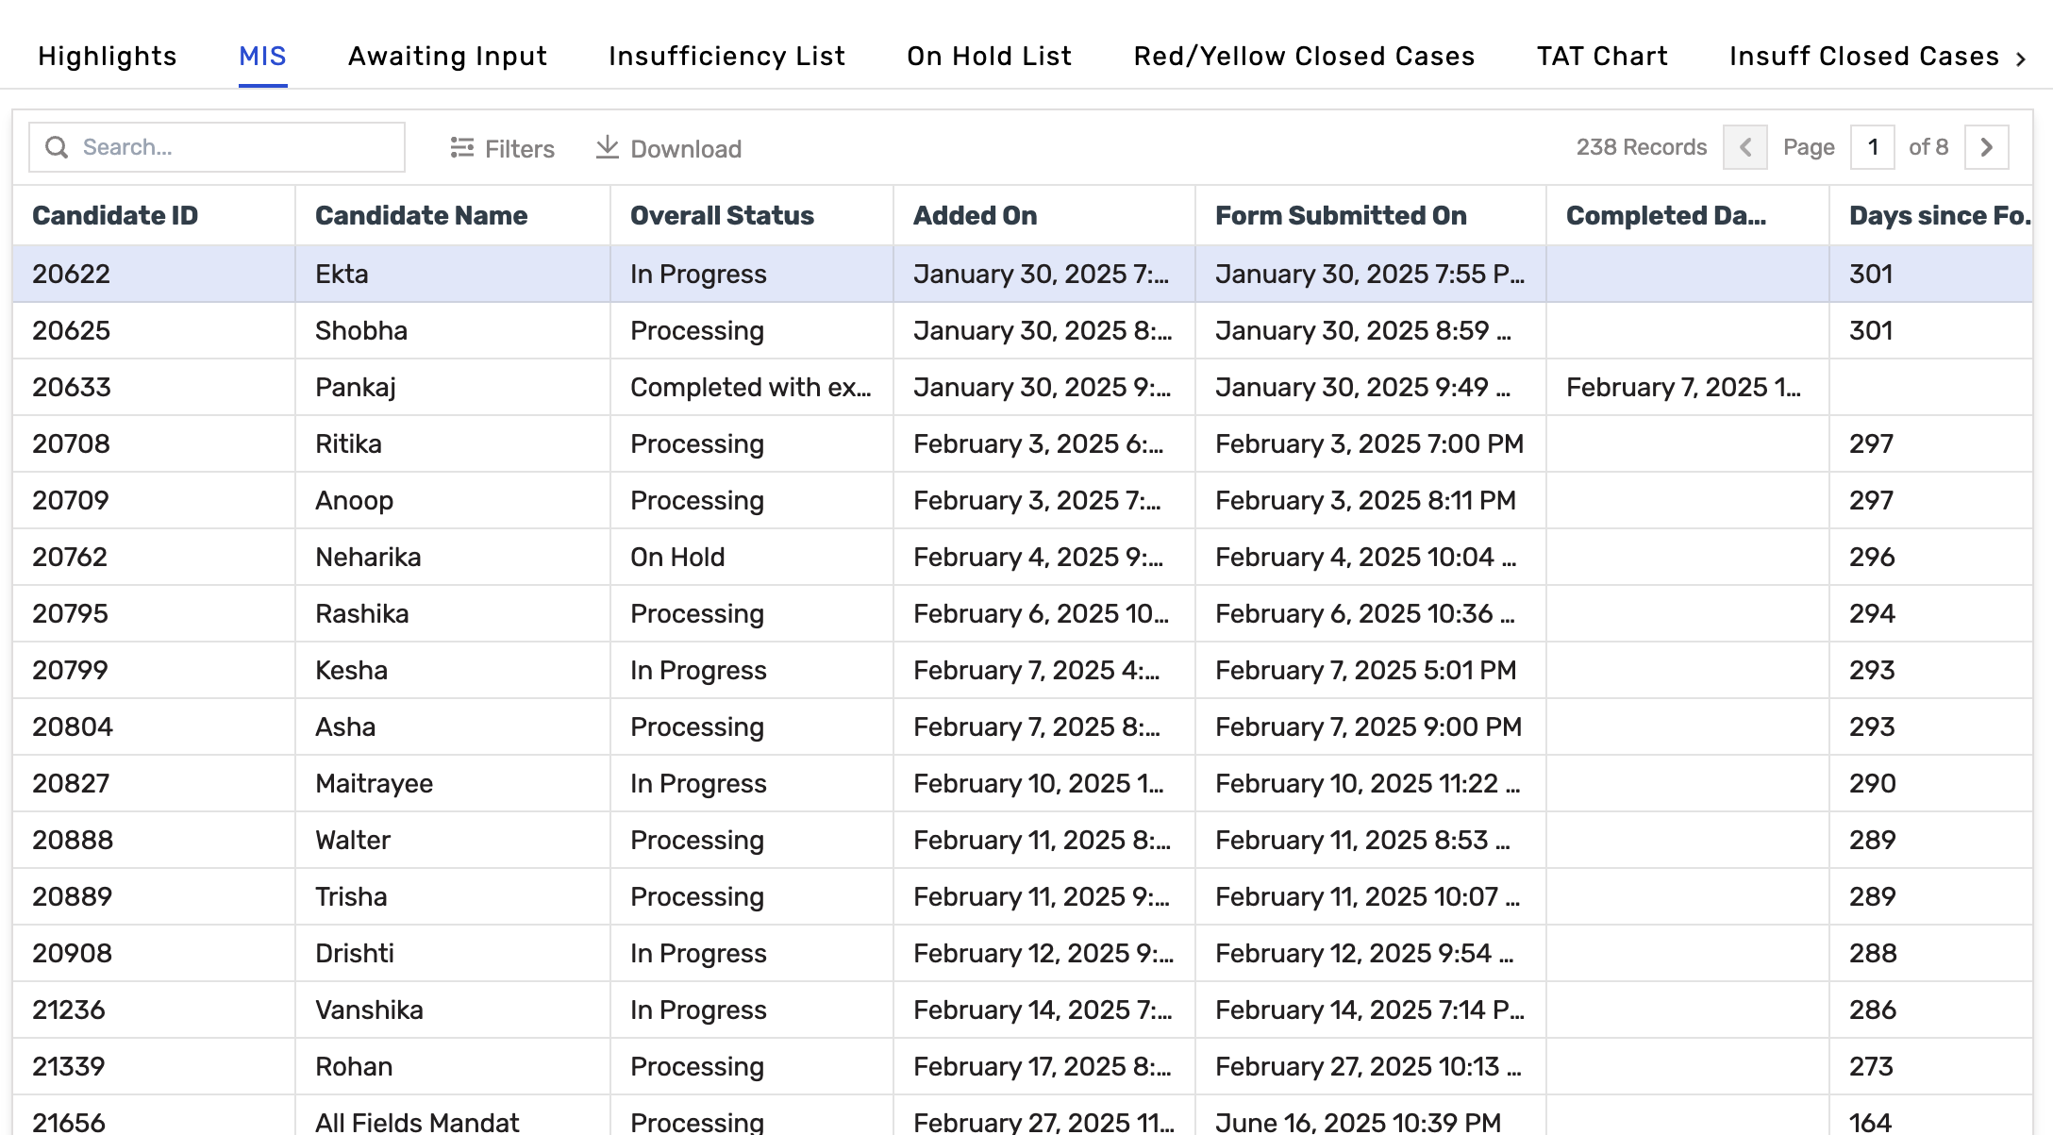Go to next page arrow

click(x=1986, y=147)
